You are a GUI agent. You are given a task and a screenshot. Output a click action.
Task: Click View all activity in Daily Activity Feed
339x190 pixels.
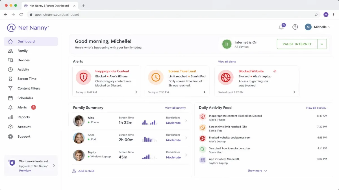click(316, 108)
